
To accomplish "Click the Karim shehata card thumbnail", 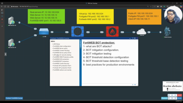I will click(x=173, y=86).
